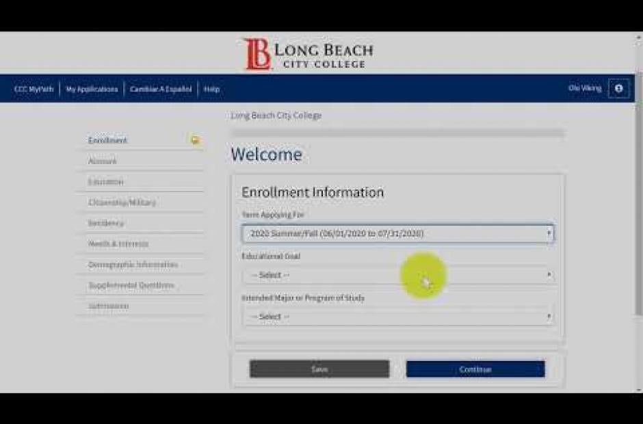Click the Enrollment in-progress status icon
The image size is (643, 424).
195,140
